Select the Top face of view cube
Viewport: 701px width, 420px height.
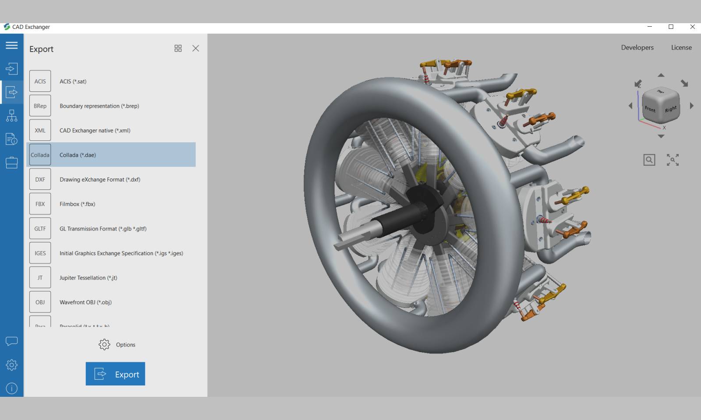(x=661, y=92)
